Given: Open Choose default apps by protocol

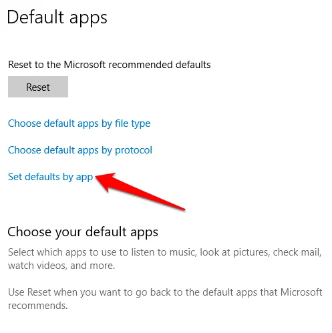Looking at the screenshot, I should point(80,150).
